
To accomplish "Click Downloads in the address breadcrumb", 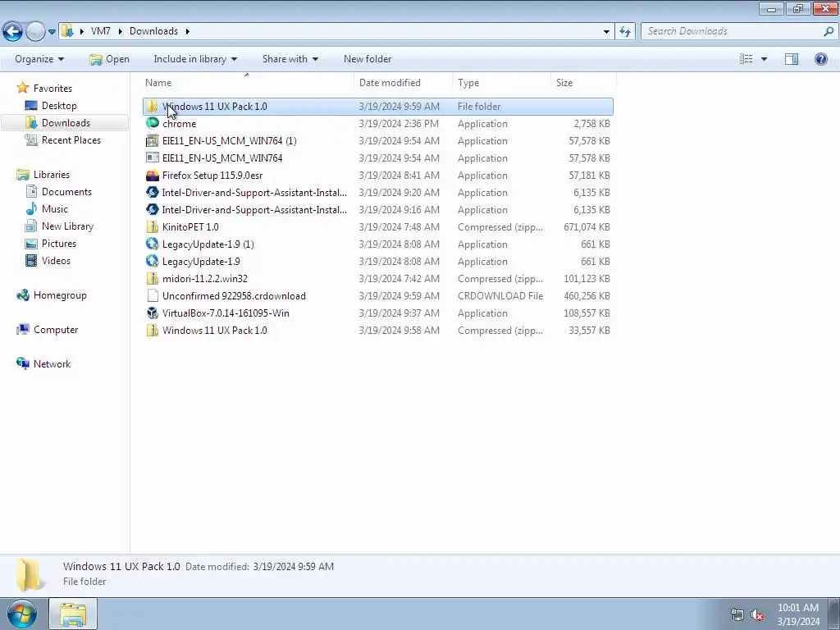I will [x=153, y=31].
